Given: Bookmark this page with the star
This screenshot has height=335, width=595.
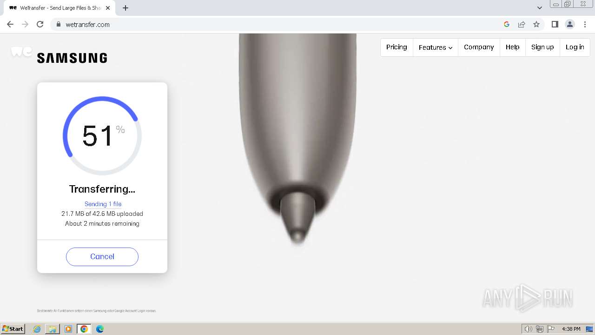Looking at the screenshot, I should [x=536, y=24].
